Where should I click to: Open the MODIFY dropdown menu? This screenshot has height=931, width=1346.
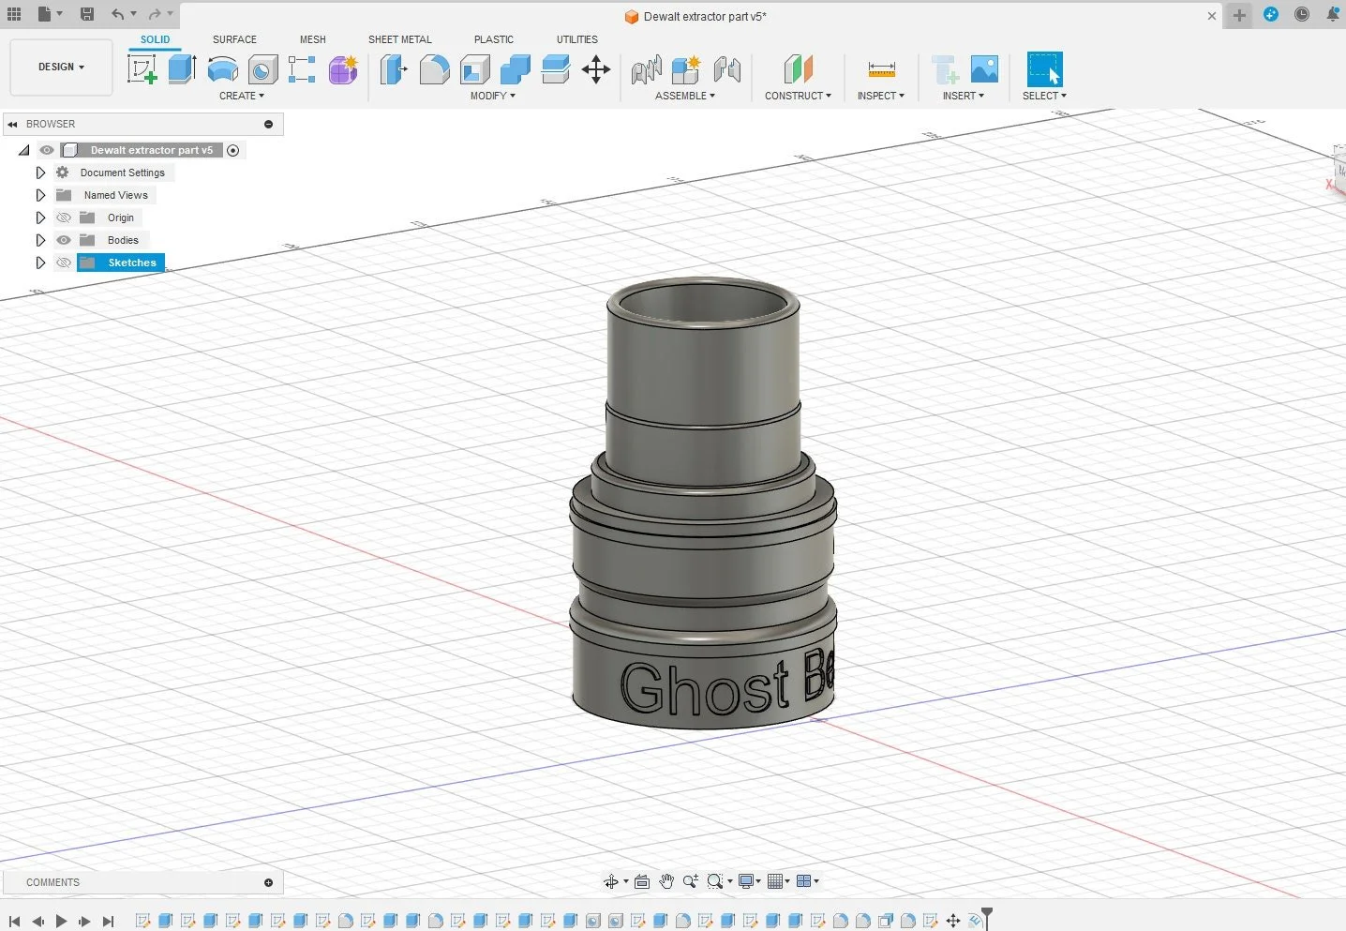493,96
